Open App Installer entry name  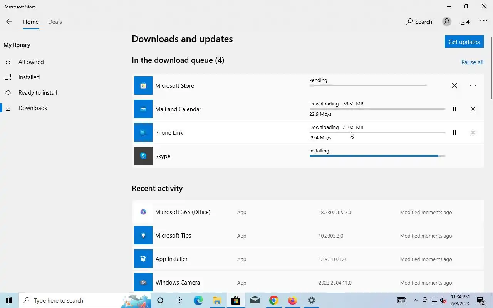point(171,259)
